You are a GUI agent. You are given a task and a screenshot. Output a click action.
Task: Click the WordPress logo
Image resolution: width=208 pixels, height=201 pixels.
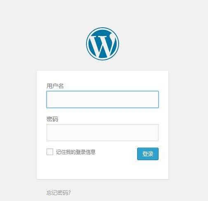(x=103, y=44)
